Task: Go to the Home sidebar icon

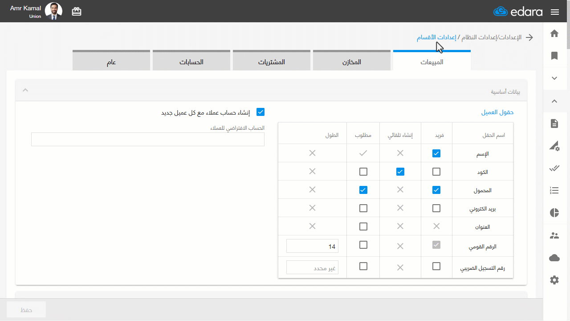Action: pyautogui.click(x=554, y=33)
